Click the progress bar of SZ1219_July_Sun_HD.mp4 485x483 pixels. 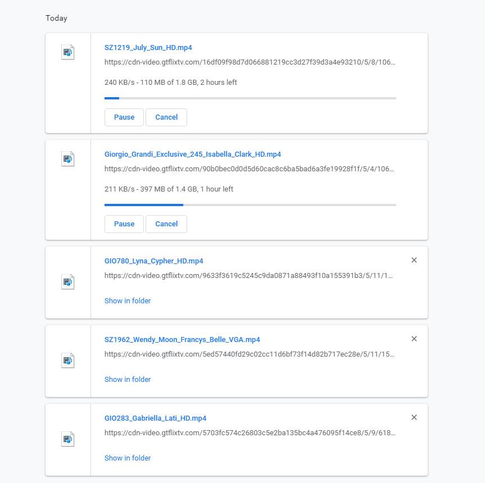250,98
